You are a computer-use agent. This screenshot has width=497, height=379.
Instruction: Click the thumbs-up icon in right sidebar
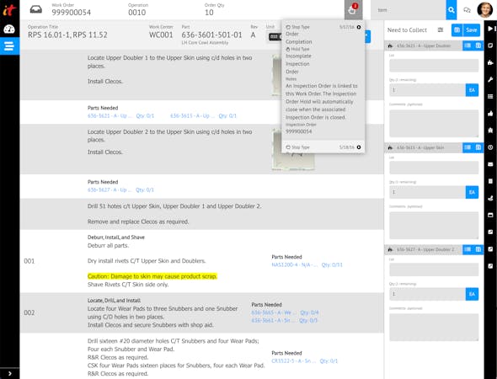point(490,113)
